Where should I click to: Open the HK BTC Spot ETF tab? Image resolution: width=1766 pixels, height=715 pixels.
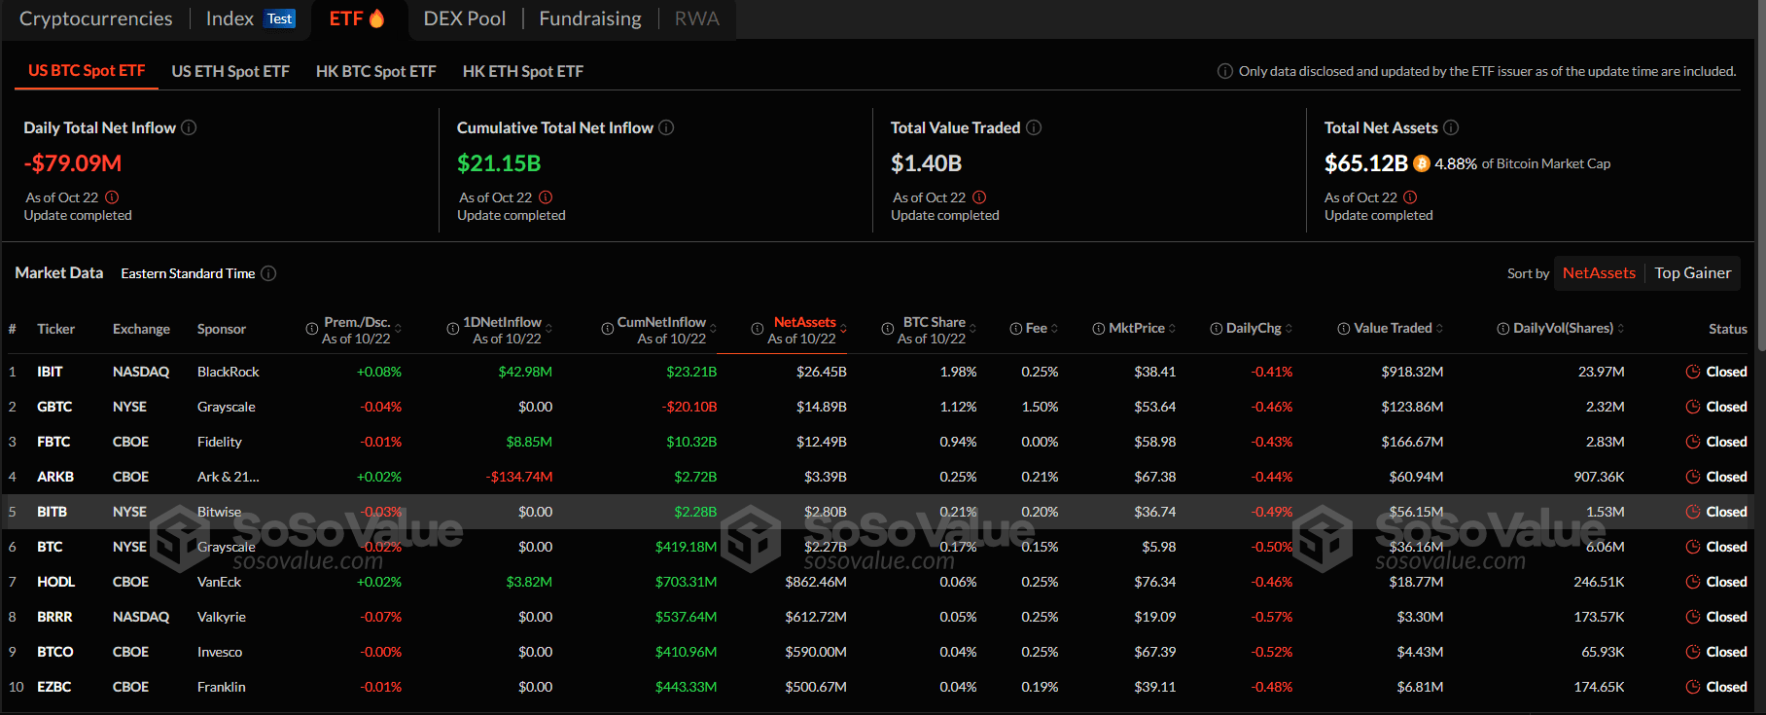(x=375, y=71)
